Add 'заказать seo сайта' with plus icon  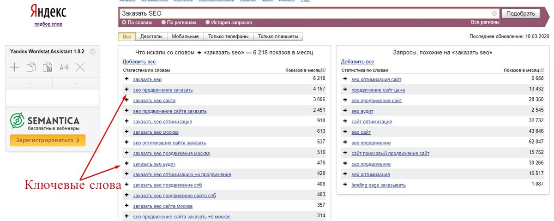point(126,101)
